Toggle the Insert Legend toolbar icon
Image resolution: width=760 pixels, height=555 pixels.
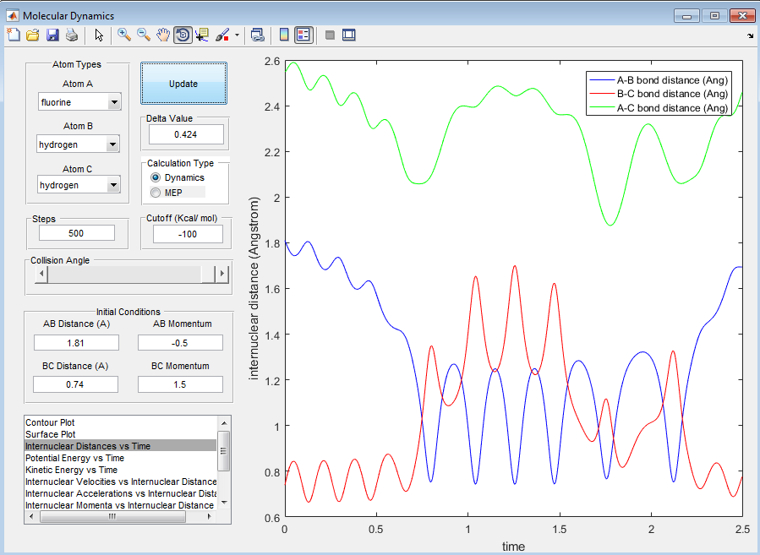[x=303, y=35]
